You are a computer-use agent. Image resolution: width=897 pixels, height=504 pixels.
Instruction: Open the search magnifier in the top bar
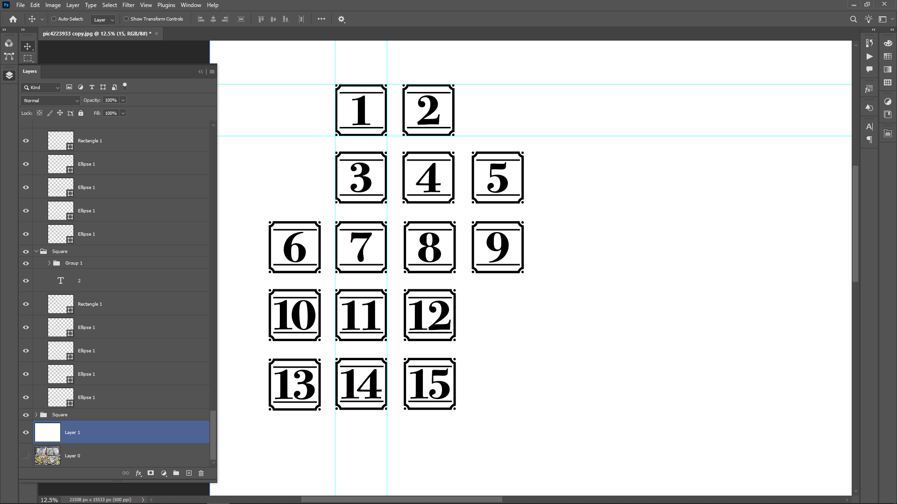pyautogui.click(x=853, y=19)
